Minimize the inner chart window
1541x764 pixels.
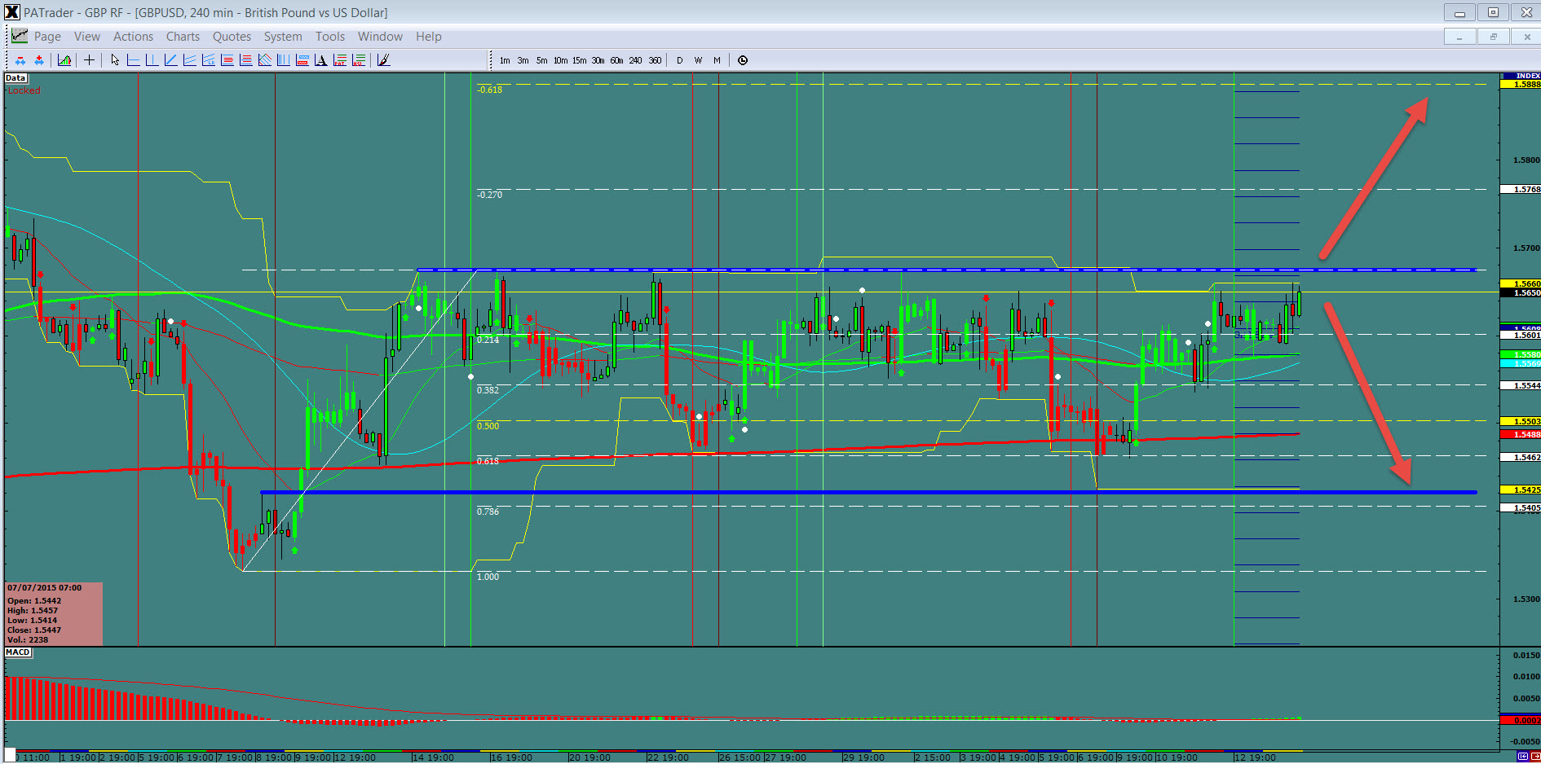(1459, 37)
